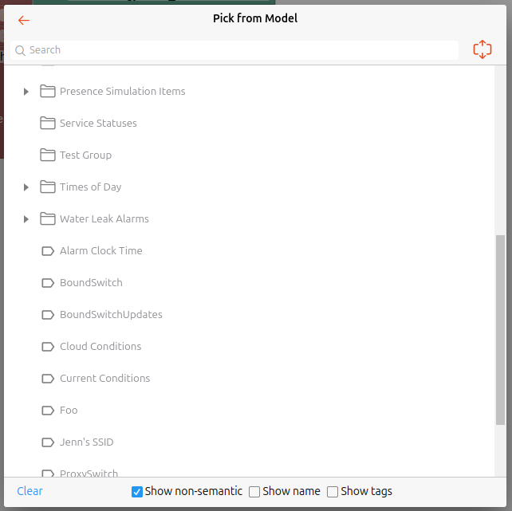Select the Current Conditions item
The image size is (512, 511).
click(x=104, y=378)
